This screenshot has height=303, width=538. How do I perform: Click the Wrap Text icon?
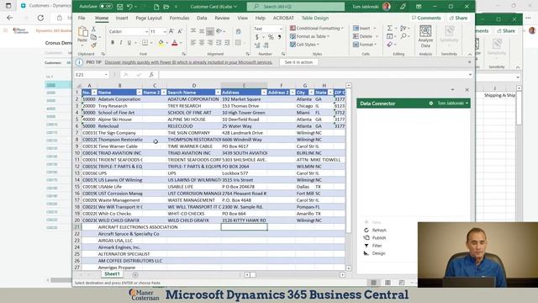[x=238, y=31]
